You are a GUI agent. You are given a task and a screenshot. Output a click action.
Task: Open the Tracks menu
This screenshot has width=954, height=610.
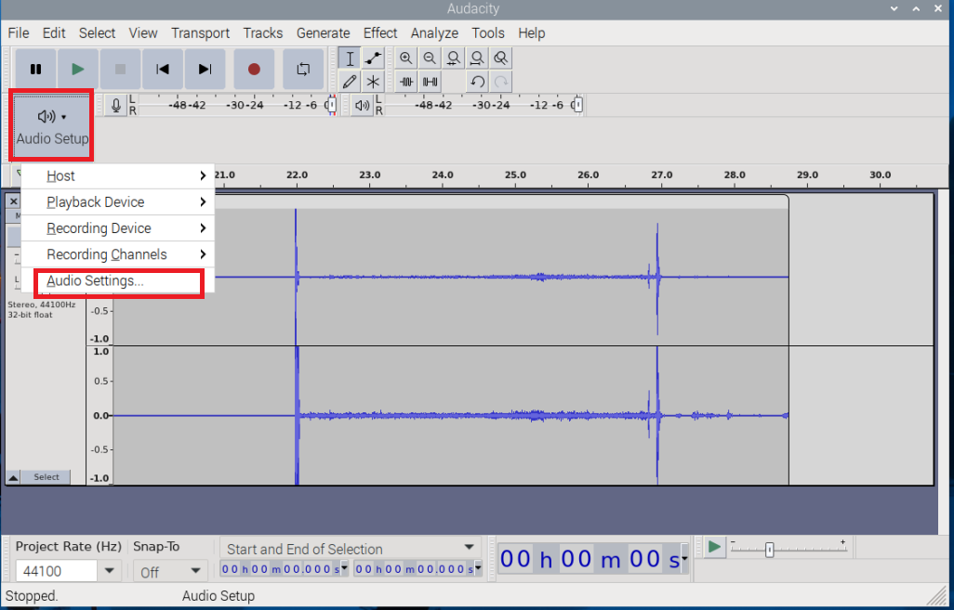click(263, 32)
